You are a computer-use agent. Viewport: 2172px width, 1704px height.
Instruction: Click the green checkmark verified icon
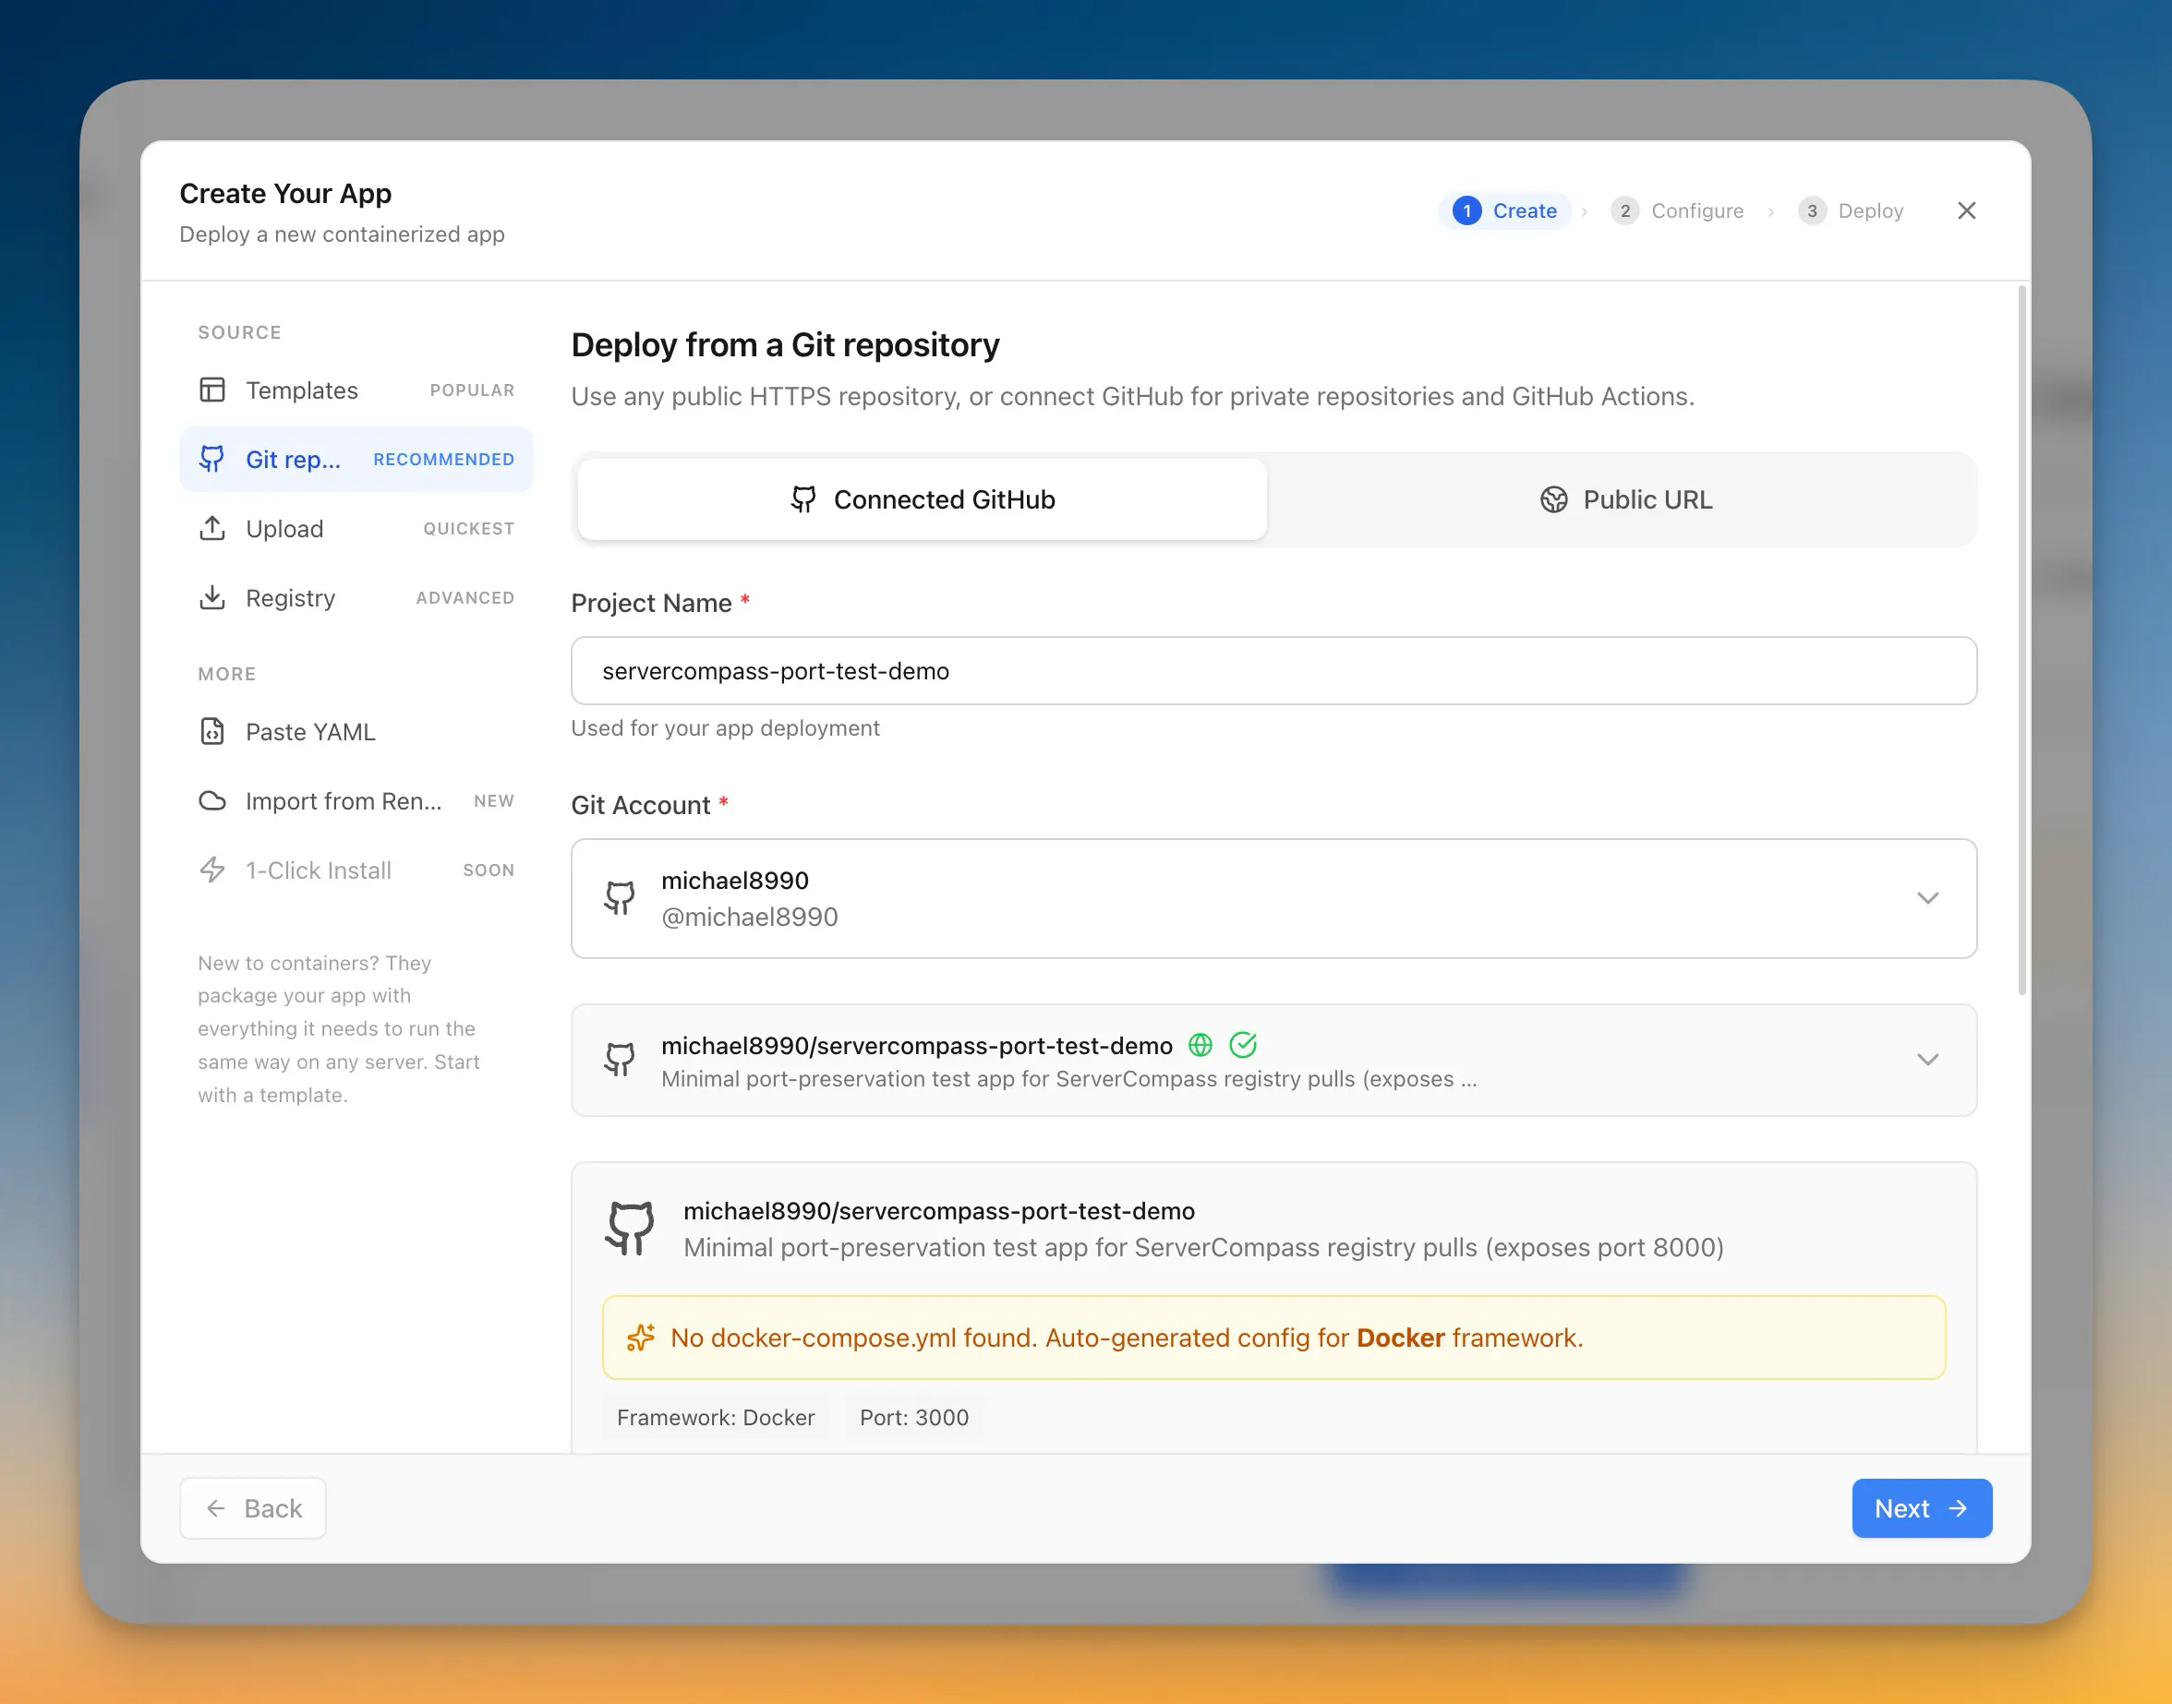1243,1045
